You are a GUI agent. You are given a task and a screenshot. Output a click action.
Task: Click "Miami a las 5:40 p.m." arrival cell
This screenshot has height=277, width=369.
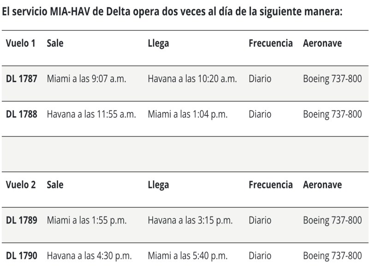tap(187, 256)
